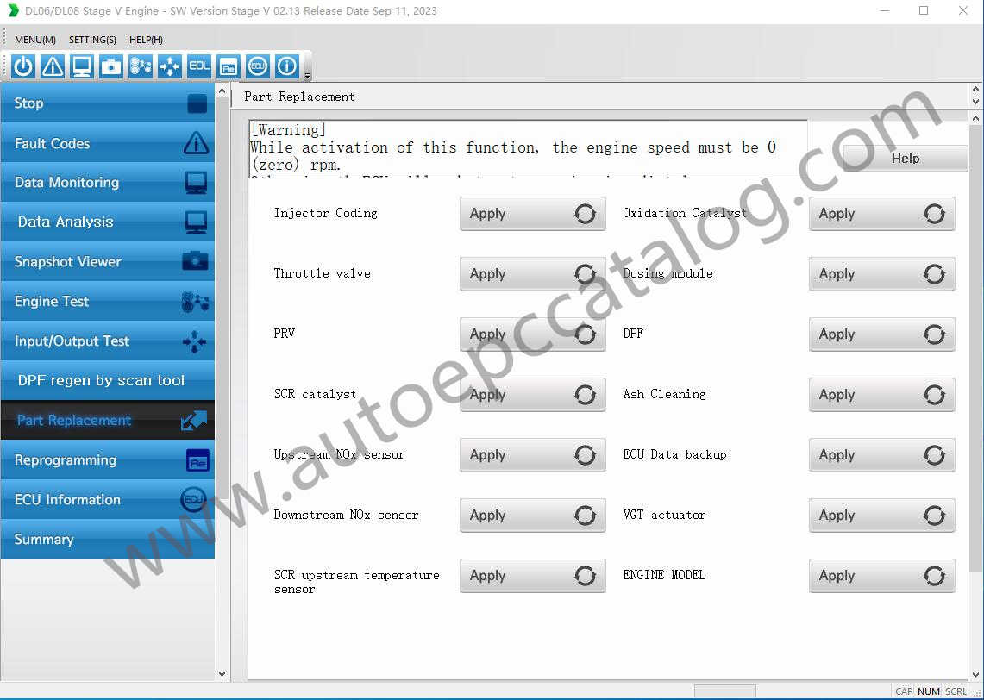Screen dimensions: 984x700
Task: Open the SETTING(S) menu
Action: tap(92, 39)
